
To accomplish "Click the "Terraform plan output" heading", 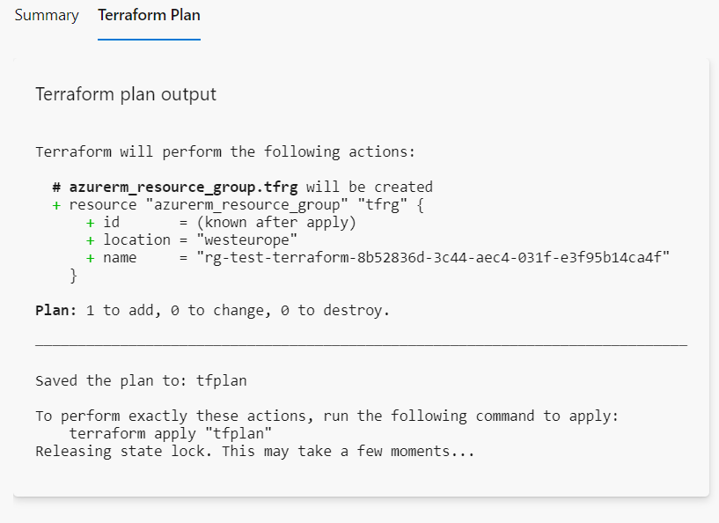I will [126, 94].
